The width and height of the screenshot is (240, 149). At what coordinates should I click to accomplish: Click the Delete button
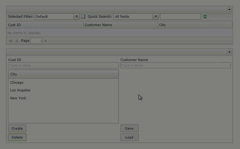17,137
